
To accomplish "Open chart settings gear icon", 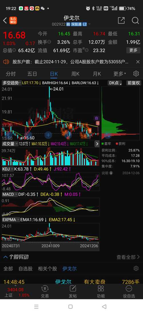I will click(x=136, y=74).
